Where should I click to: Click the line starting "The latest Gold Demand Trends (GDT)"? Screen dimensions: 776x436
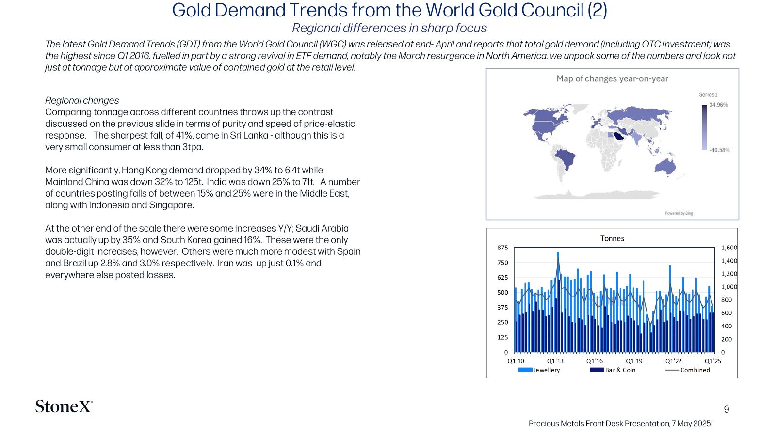(388, 44)
